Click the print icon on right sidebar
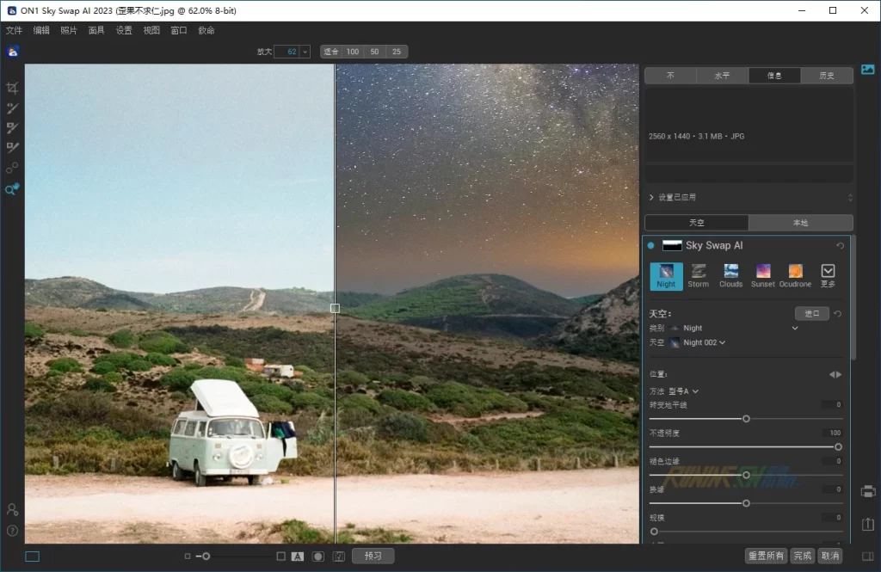This screenshot has height=572, width=881. [x=867, y=492]
